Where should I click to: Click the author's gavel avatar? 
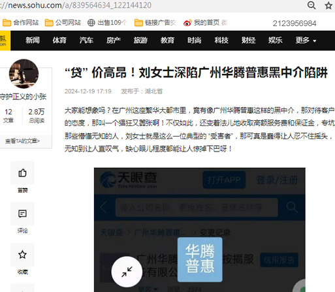(x=24, y=74)
